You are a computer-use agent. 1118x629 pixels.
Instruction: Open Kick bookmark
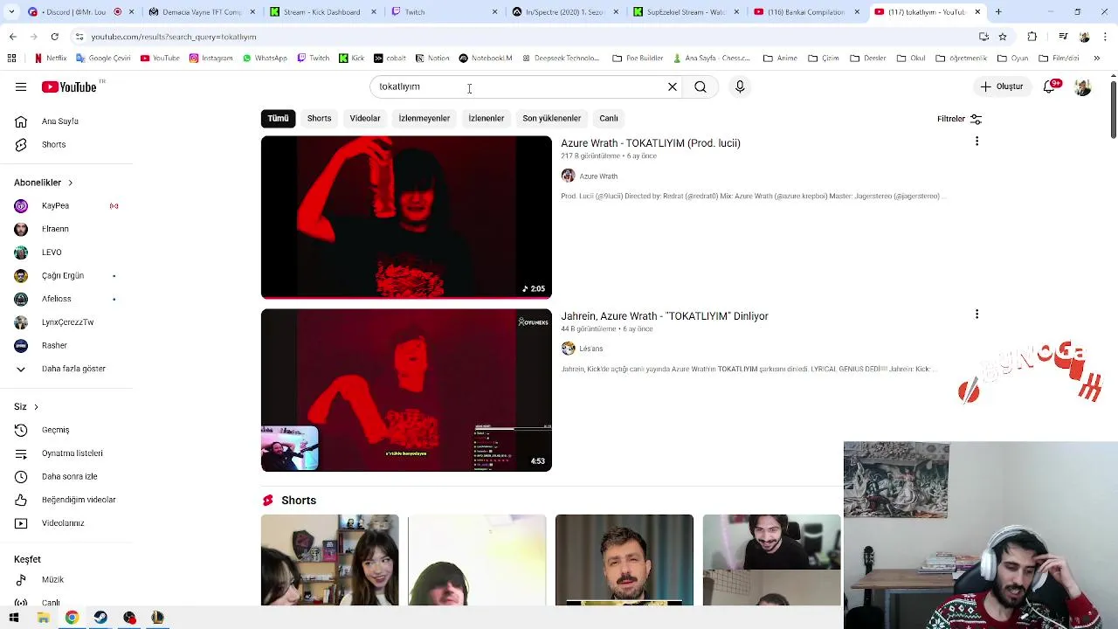pos(351,59)
